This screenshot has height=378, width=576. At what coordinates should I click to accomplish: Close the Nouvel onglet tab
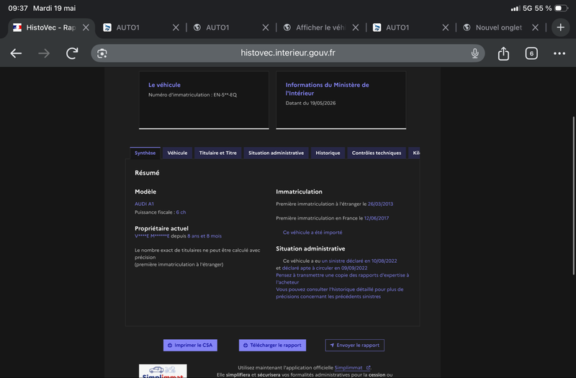535,27
